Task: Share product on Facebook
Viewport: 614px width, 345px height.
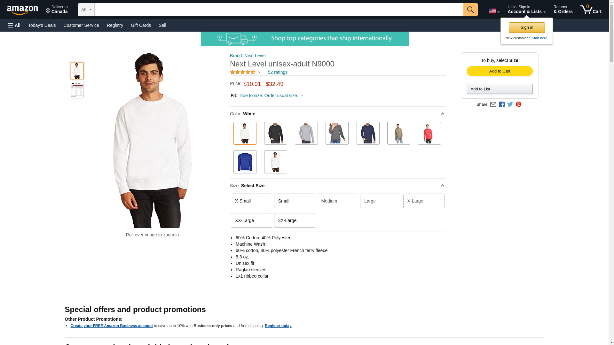Action: (502, 104)
